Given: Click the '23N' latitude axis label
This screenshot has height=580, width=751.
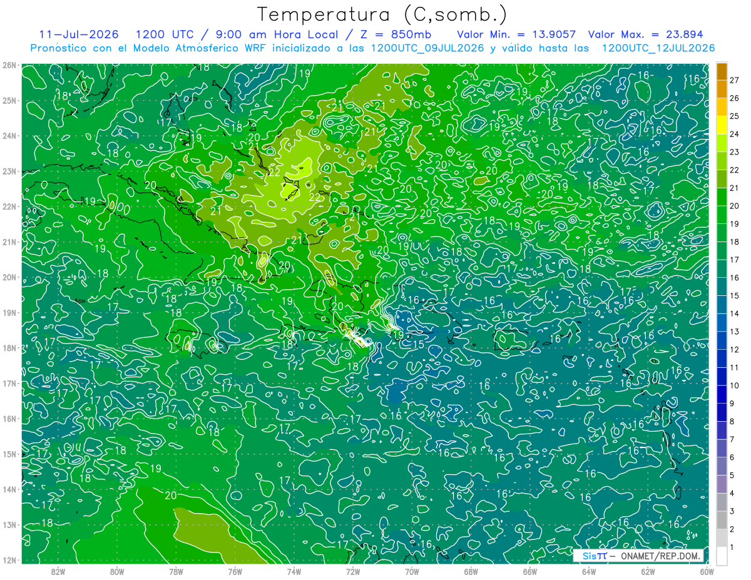Looking at the screenshot, I should pos(9,171).
